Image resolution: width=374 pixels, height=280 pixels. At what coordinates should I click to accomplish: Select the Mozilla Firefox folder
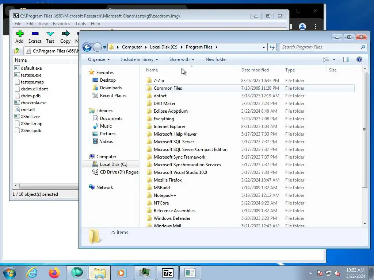(249, 180)
